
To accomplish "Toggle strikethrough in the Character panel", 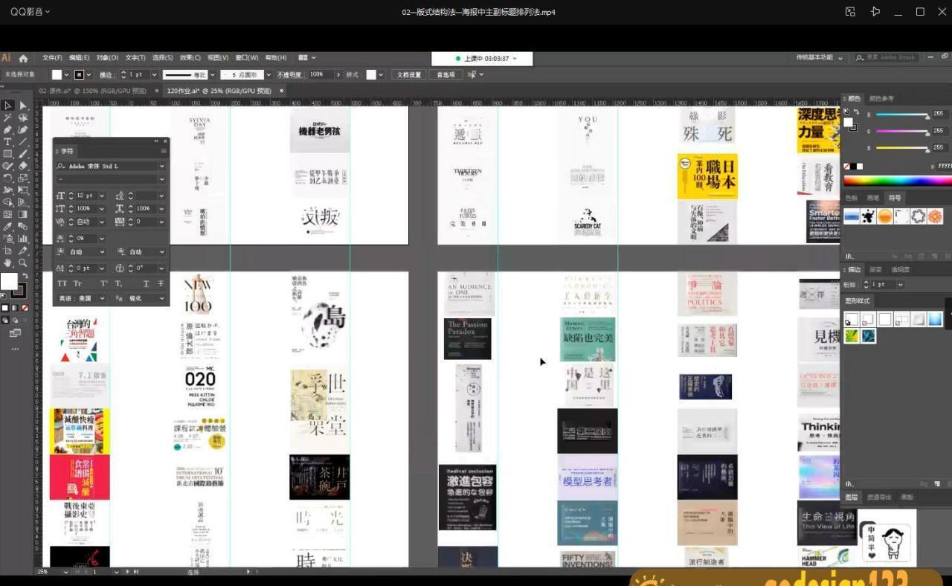I will coord(161,283).
